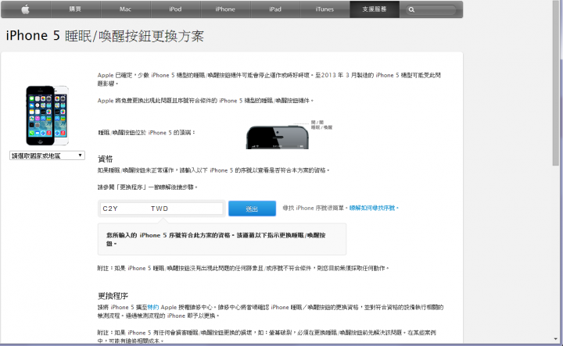This screenshot has width=563, height=346.
Task: Open the 支援服務 support tab
Action: pyautogui.click(x=374, y=9)
